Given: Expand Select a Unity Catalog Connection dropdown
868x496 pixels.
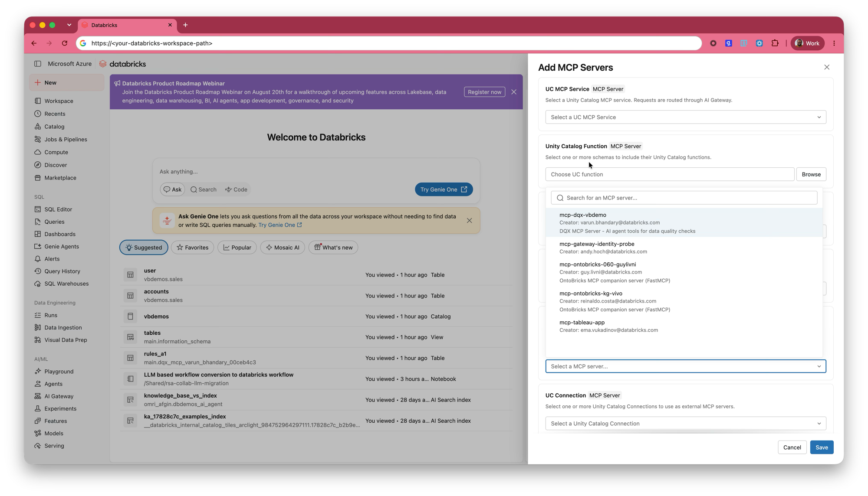Looking at the screenshot, I should click(686, 424).
